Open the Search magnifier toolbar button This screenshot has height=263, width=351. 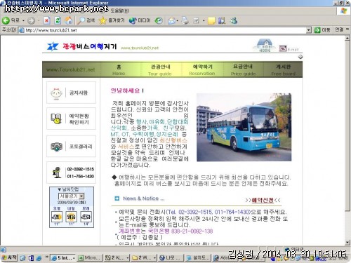pos(86,20)
